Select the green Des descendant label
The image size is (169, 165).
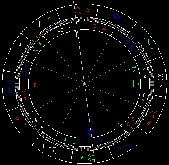tap(136, 84)
